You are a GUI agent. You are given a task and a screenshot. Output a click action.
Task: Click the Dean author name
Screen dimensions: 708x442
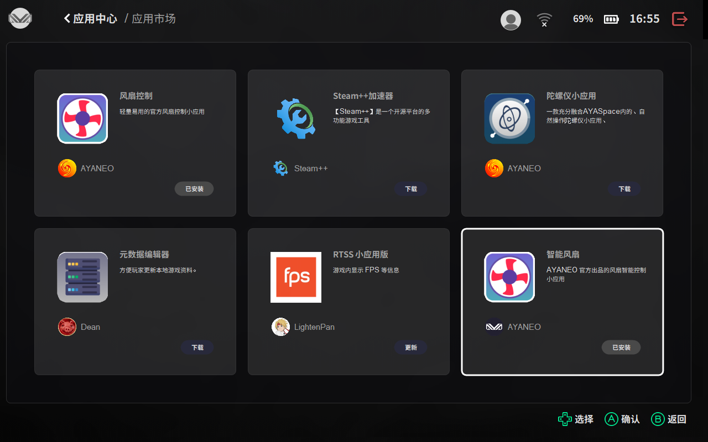[x=90, y=327]
